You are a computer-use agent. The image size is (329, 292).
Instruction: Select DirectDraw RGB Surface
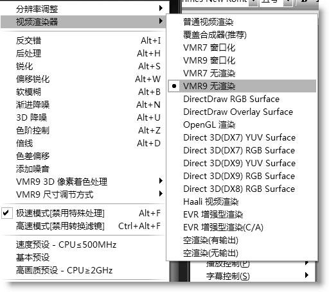(242, 99)
